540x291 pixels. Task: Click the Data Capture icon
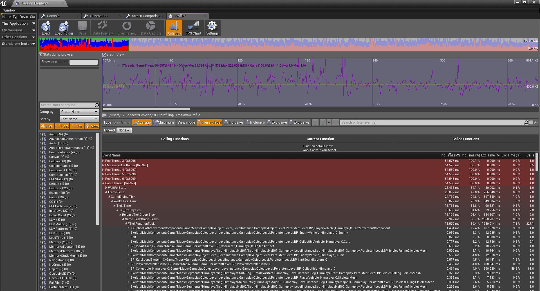tap(151, 28)
